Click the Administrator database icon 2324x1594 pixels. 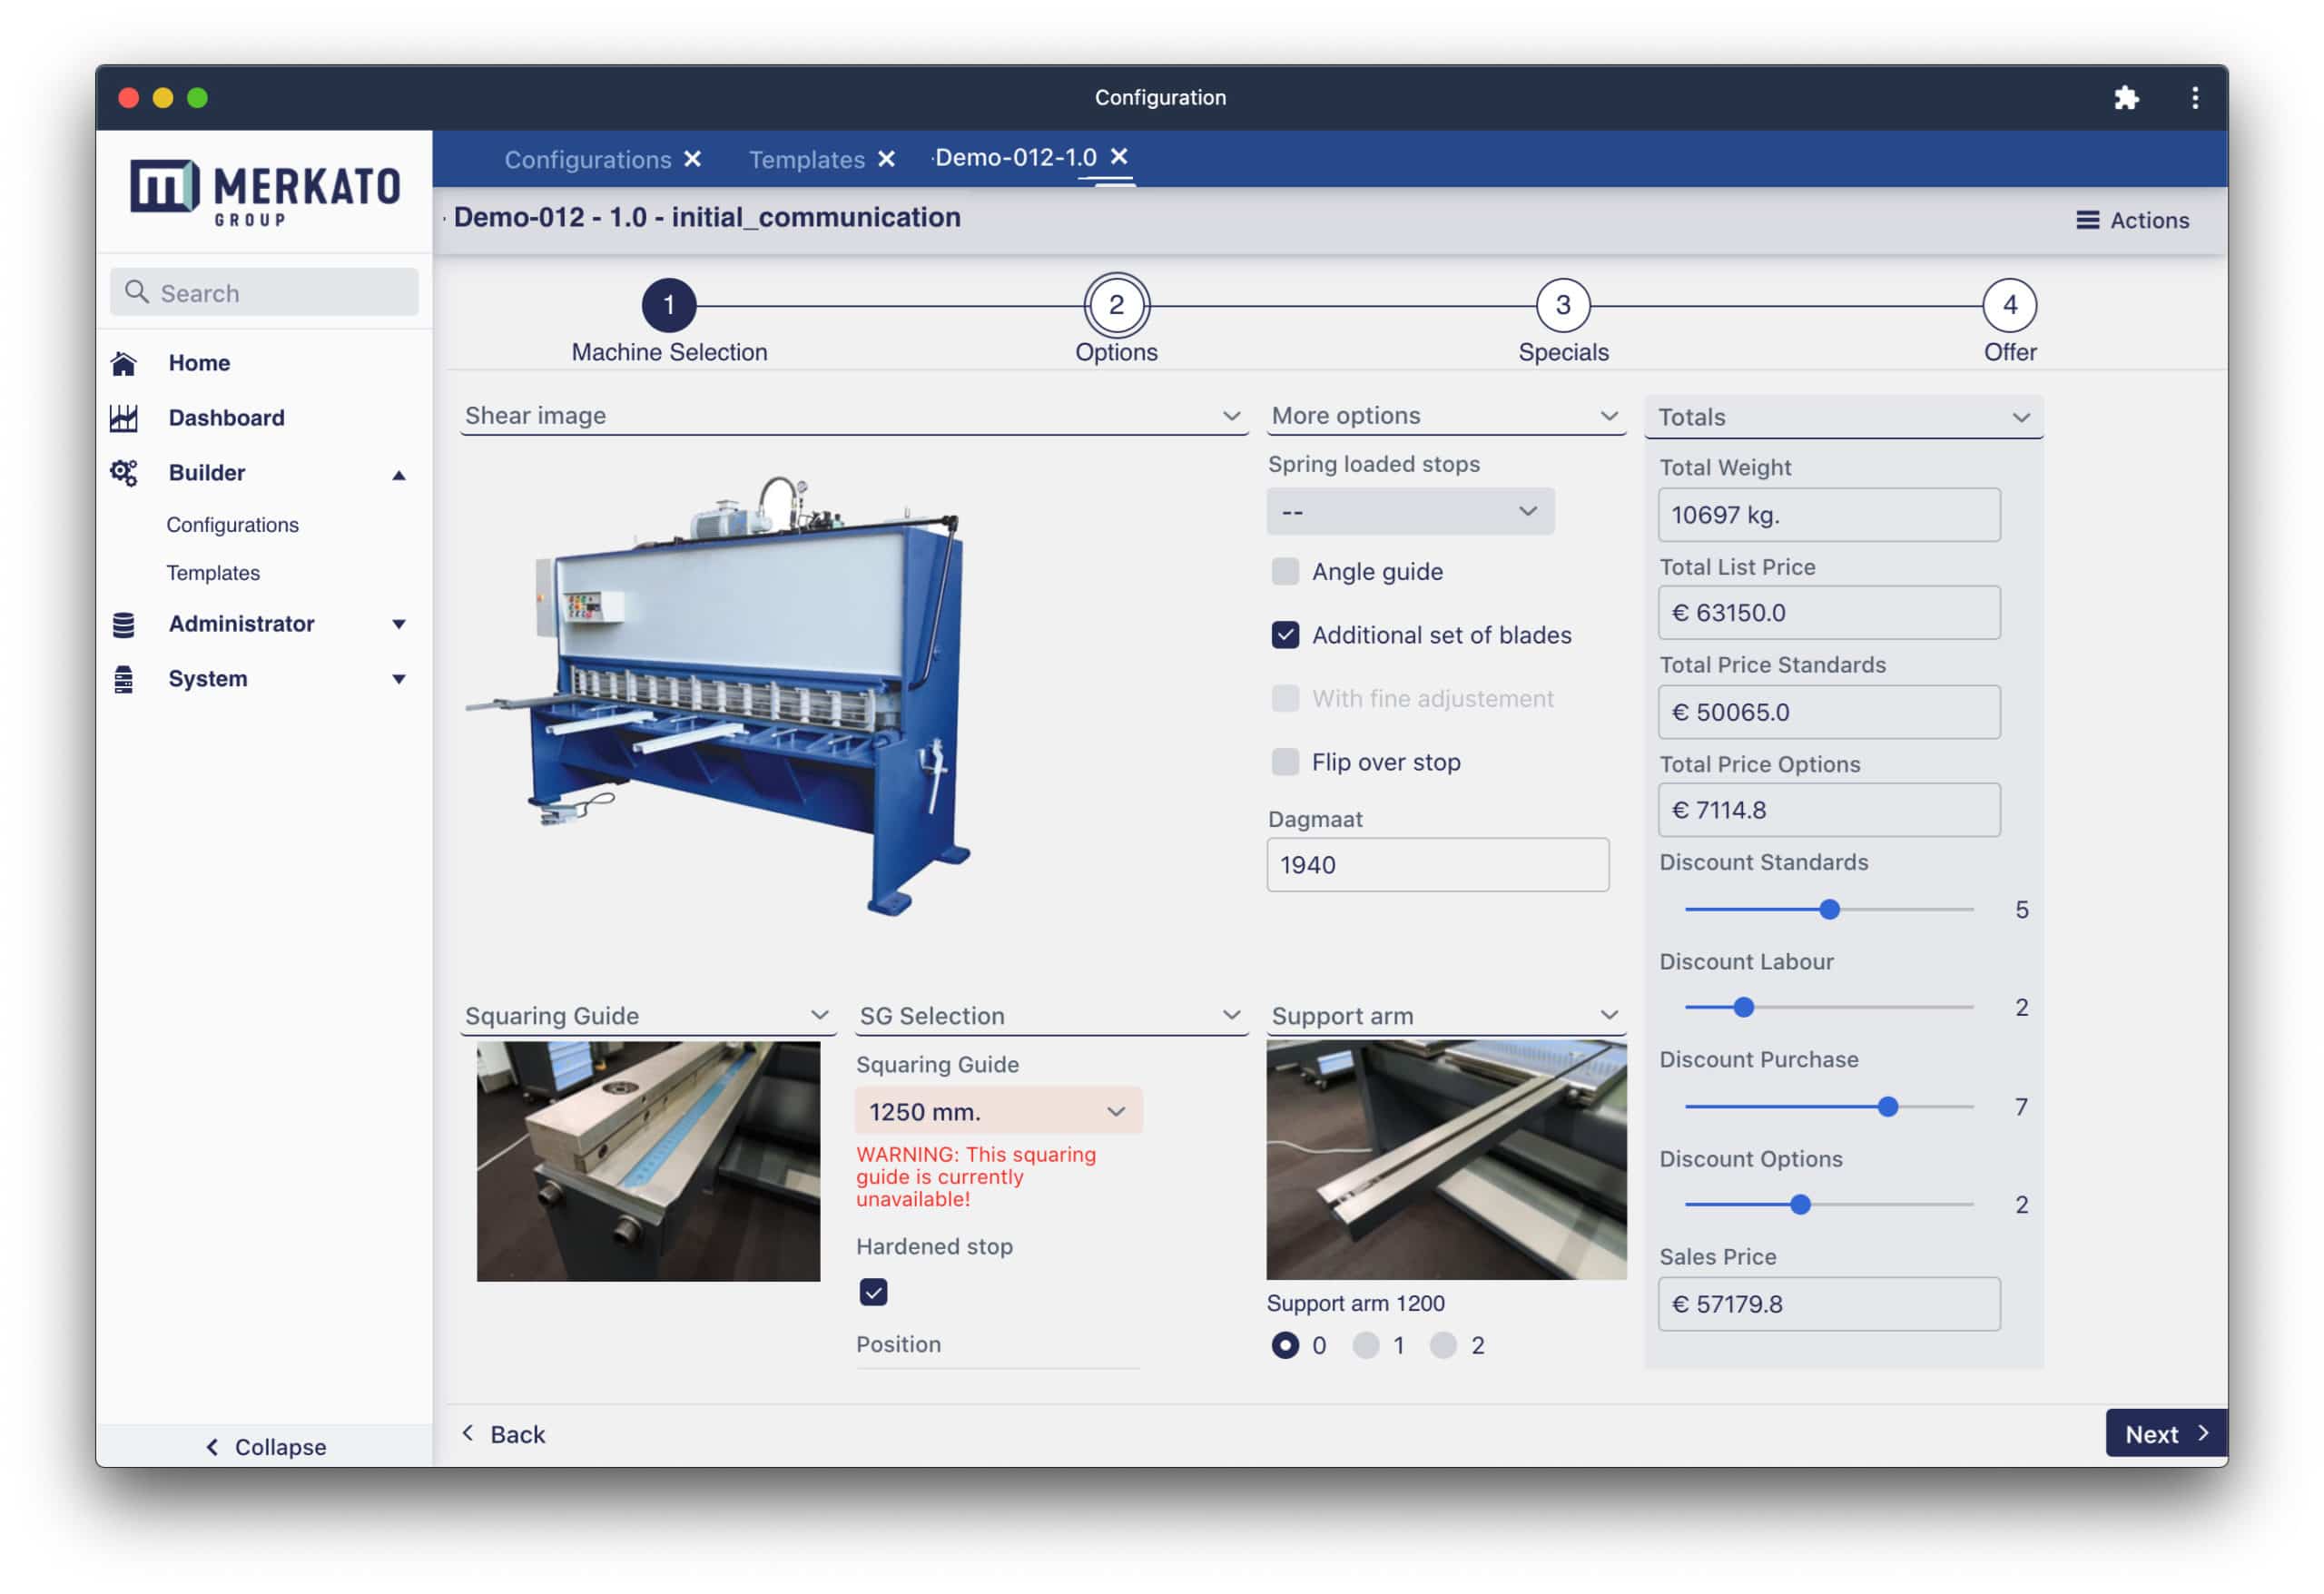(x=123, y=625)
